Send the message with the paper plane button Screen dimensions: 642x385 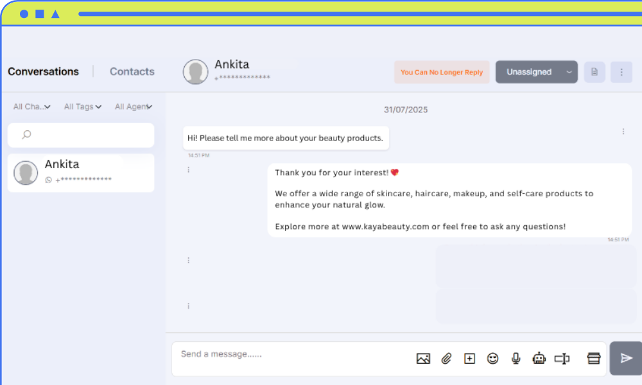click(626, 358)
